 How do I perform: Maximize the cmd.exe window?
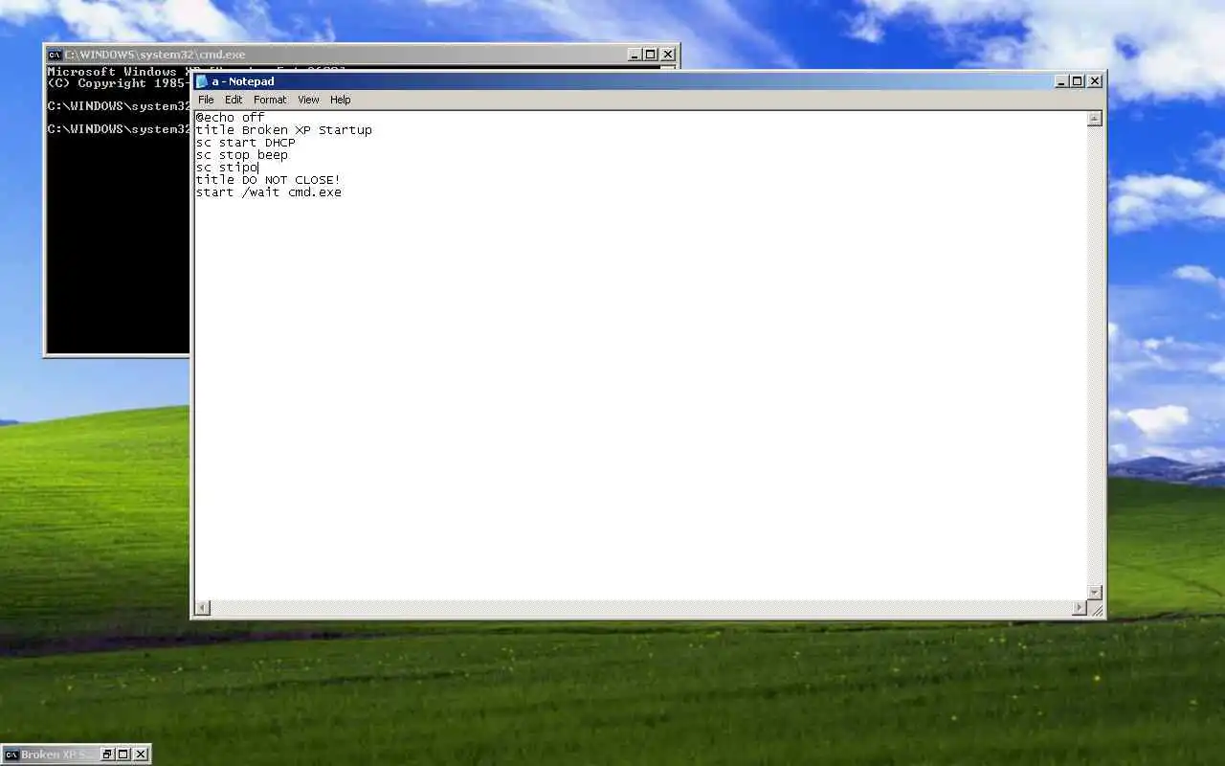[650, 55]
